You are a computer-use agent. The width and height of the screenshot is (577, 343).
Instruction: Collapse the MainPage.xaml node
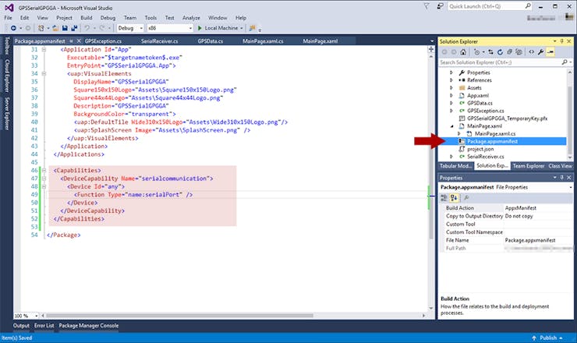click(451, 126)
